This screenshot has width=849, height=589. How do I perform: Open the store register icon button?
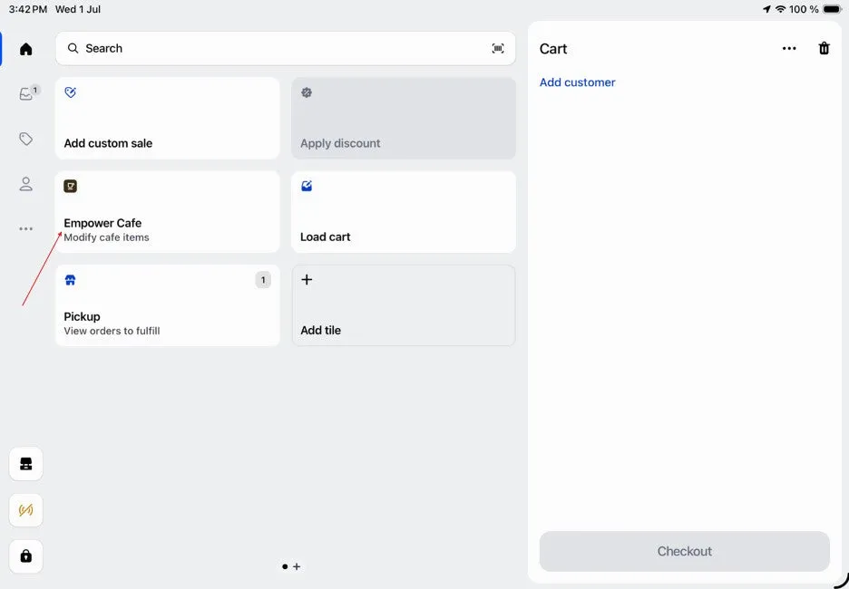coord(26,464)
